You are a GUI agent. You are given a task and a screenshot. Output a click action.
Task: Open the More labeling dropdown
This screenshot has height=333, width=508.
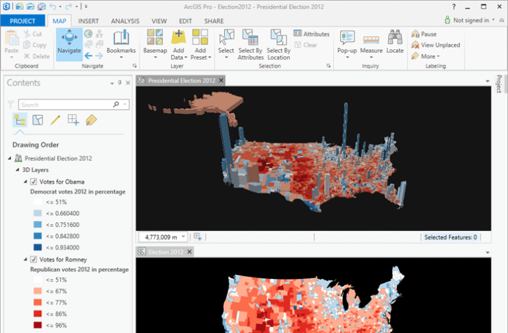tap(425, 56)
